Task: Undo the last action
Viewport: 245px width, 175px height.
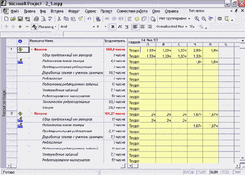Action: point(89,19)
